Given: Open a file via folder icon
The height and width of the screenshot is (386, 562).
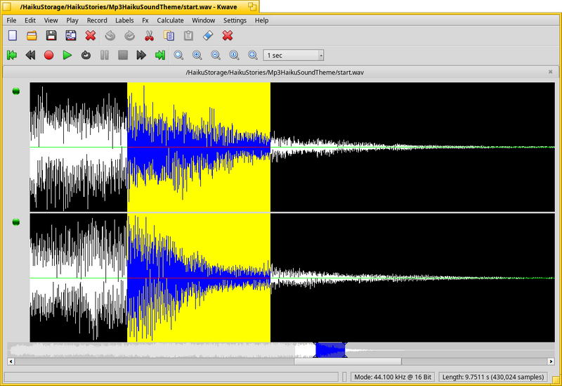Looking at the screenshot, I should (x=32, y=36).
